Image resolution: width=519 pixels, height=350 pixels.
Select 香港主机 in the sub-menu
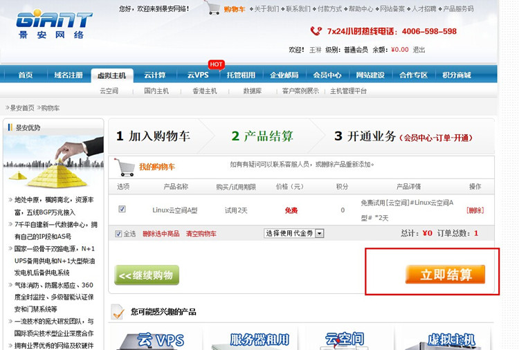pos(204,91)
